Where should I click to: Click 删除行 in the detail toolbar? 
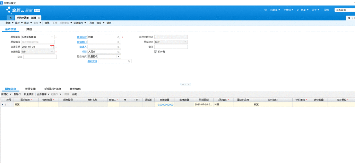point(17,94)
